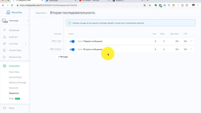The width and height of the screenshot is (201, 113).
Task: Toggle active switch for Первое сообщение
Action: pos(72,41)
